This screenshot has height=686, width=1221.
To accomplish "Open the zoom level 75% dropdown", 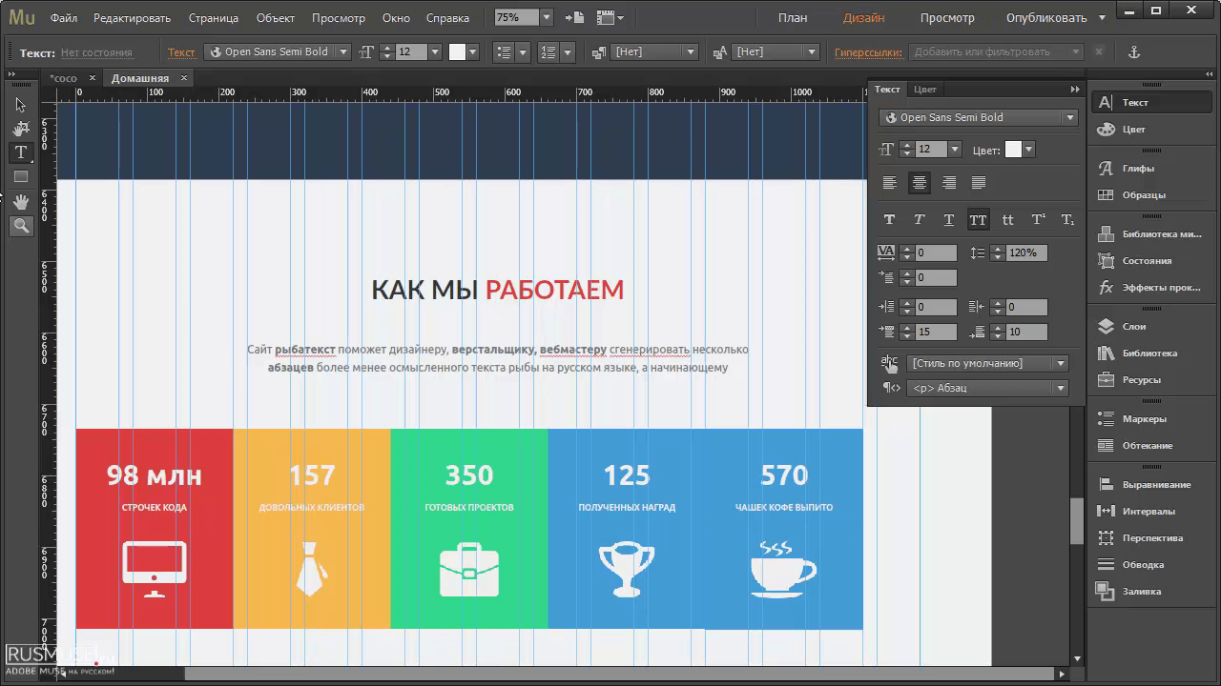I will 547,18.
